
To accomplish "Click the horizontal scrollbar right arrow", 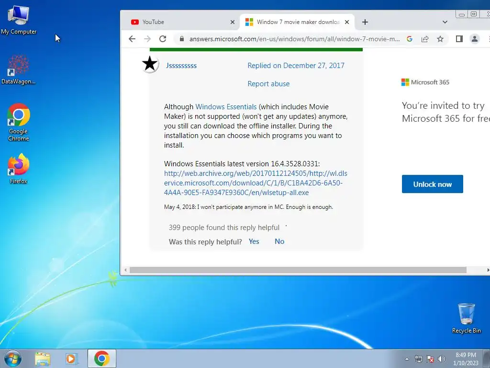I will point(488,270).
